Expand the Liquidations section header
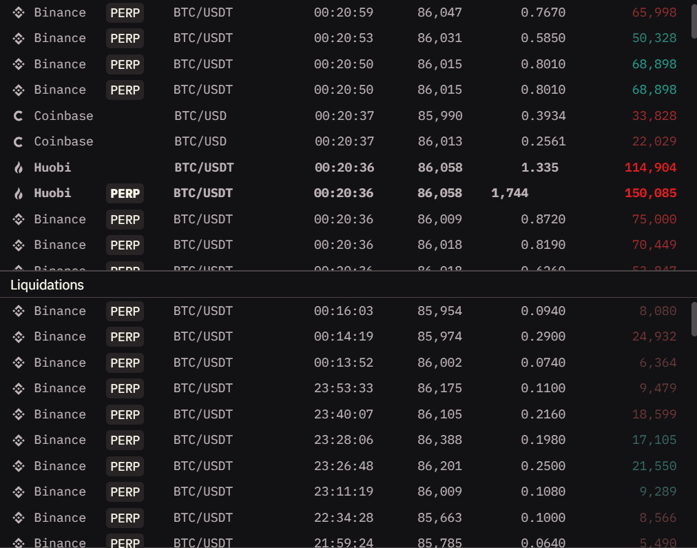 (46, 285)
